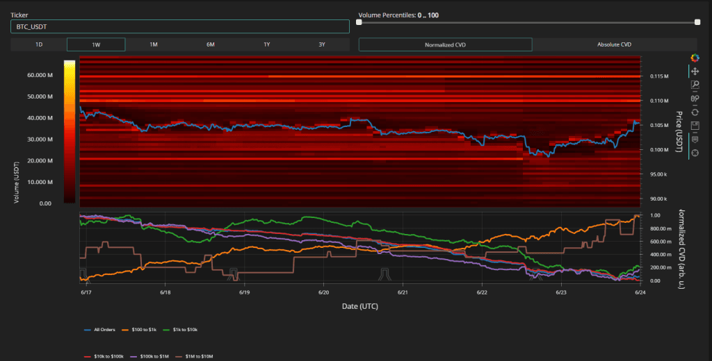The width and height of the screenshot is (712, 361).
Task: Click the BTC_USDT ticker input field
Action: [x=180, y=27]
